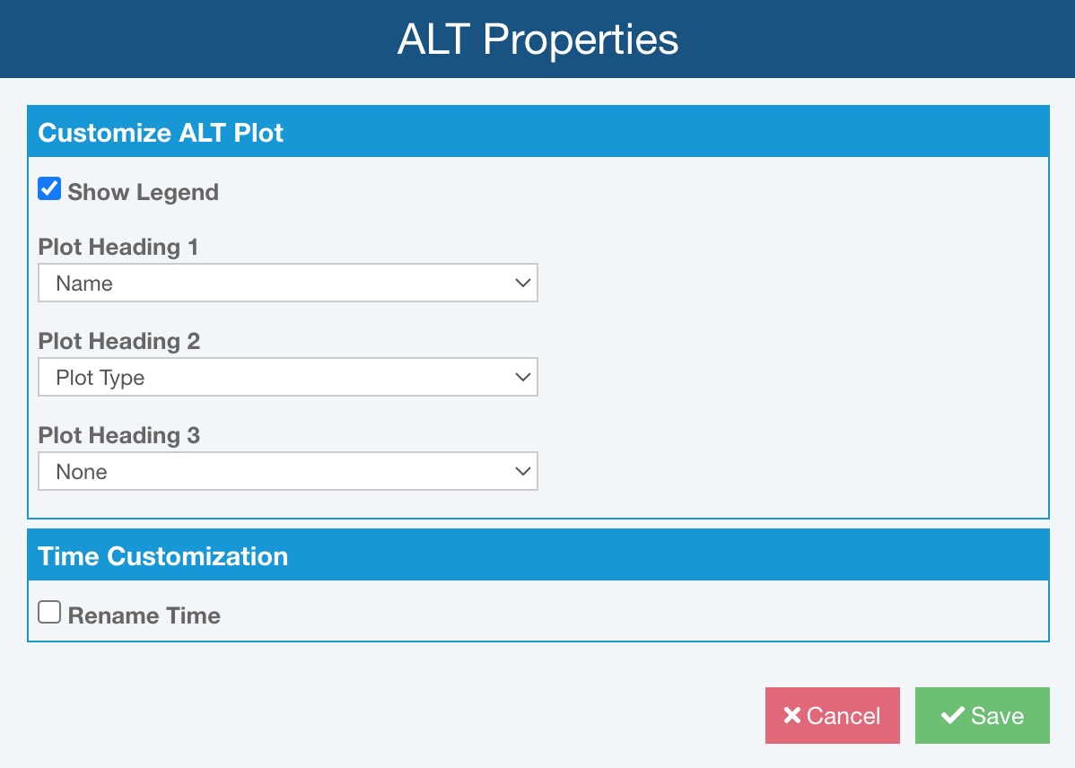Click the chevron arrow of the None dropdown

coord(523,471)
